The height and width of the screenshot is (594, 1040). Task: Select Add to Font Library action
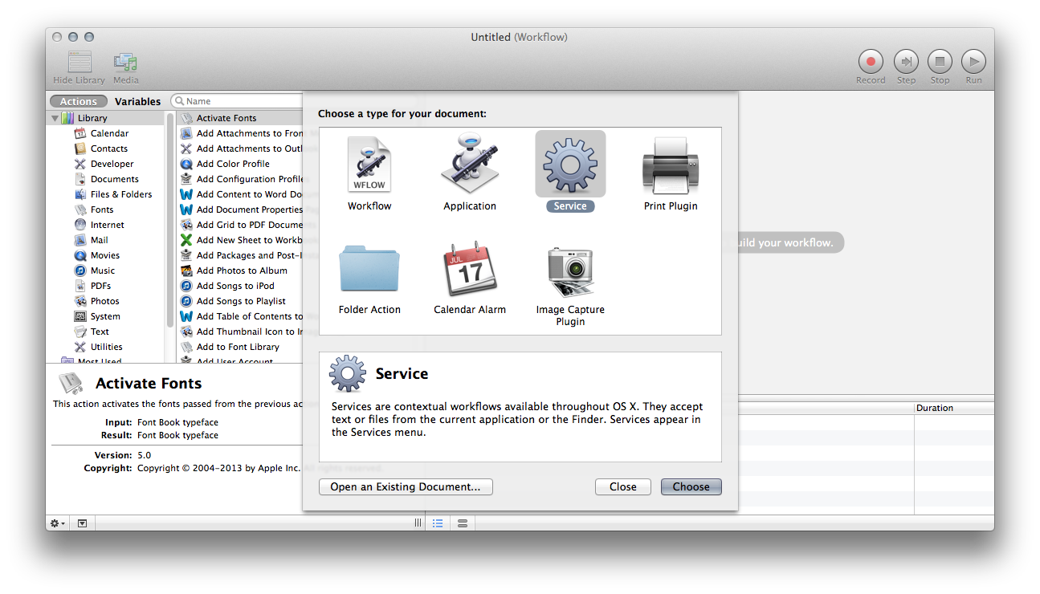pos(240,347)
